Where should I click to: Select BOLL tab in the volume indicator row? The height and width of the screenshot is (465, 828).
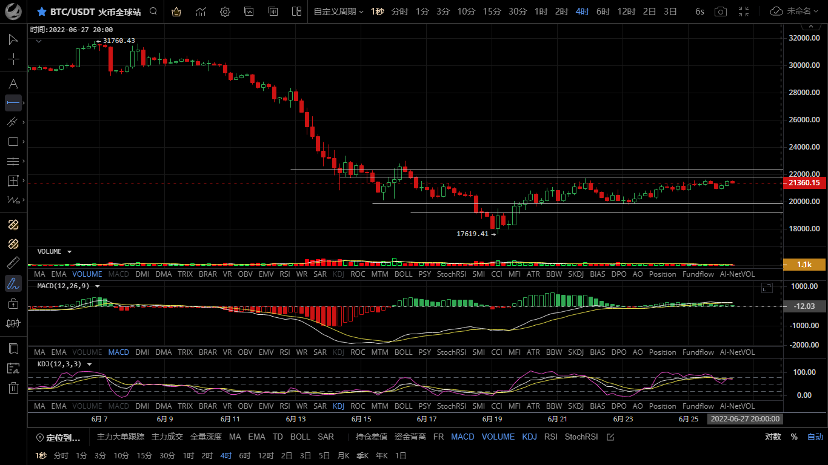tap(403, 274)
